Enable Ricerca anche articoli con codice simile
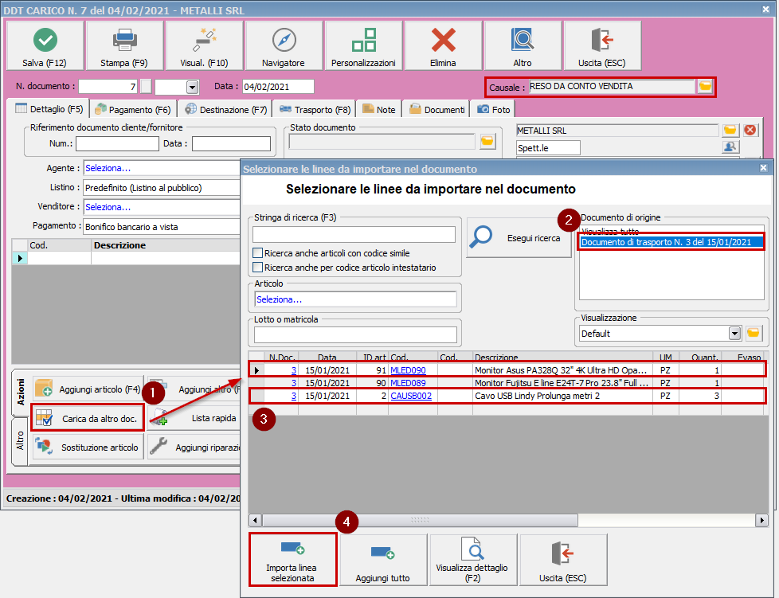The image size is (779, 598). tap(257, 253)
